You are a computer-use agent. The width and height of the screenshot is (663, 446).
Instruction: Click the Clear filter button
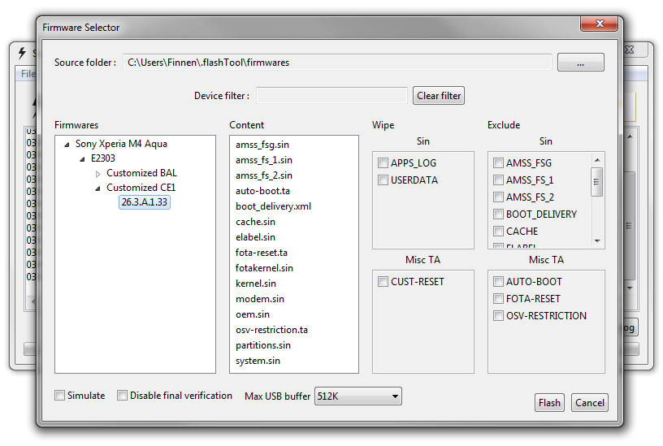point(439,96)
